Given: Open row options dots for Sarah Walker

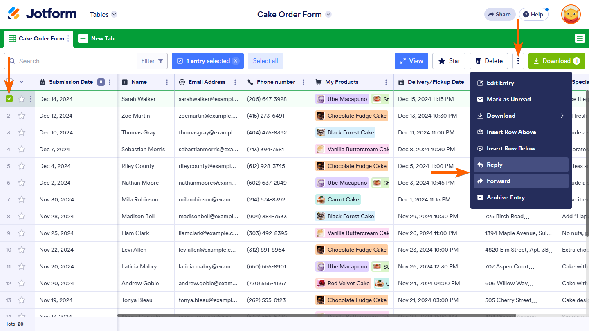Looking at the screenshot, I should point(30,99).
